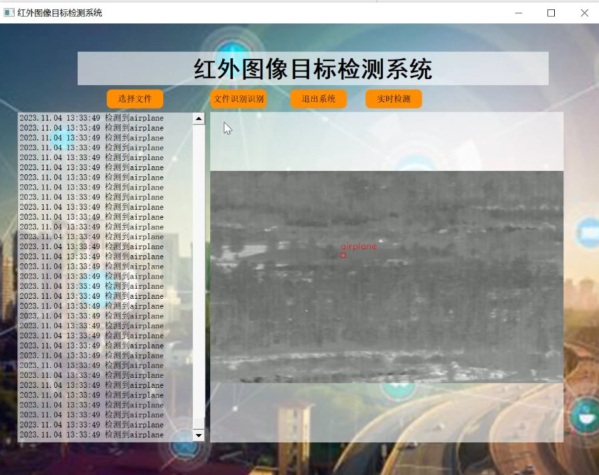
Task: Click the log list scrollbar thumb
Action: (199, 423)
